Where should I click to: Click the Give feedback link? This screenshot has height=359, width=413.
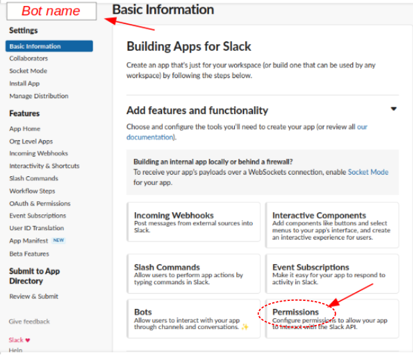tap(29, 322)
